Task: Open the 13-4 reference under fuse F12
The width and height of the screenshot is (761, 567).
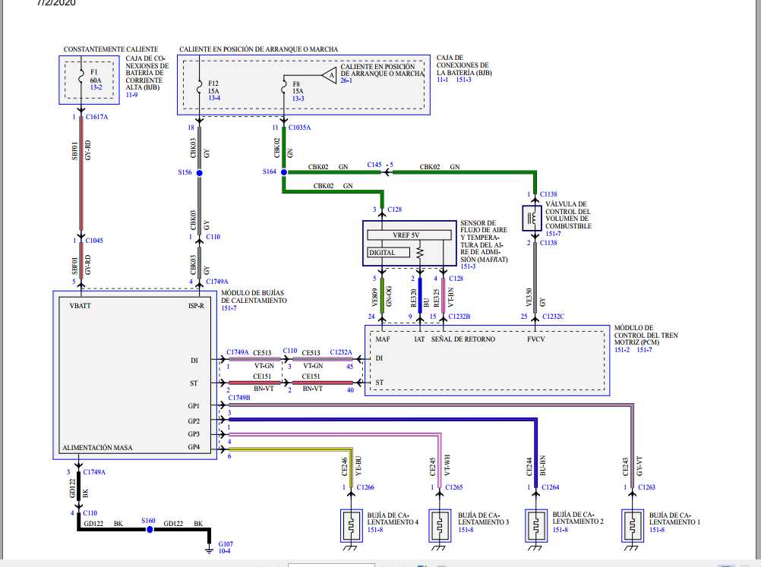Action: [214, 98]
